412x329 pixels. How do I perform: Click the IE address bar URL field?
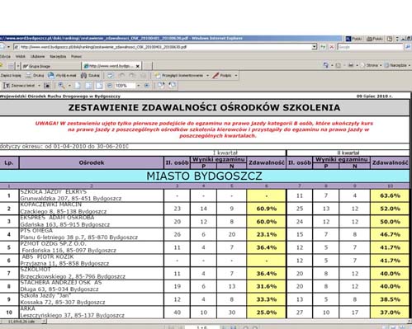(x=163, y=47)
